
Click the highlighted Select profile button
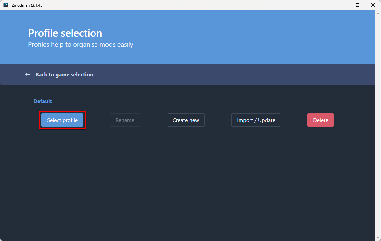pos(62,120)
